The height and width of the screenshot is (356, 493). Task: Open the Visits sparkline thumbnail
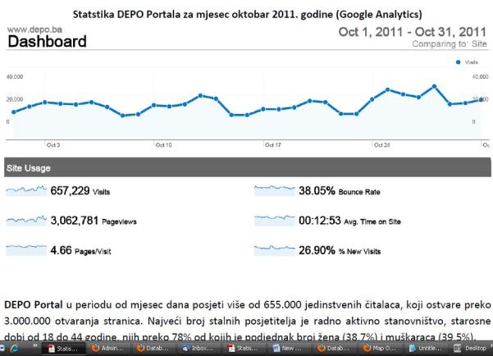tap(26, 190)
